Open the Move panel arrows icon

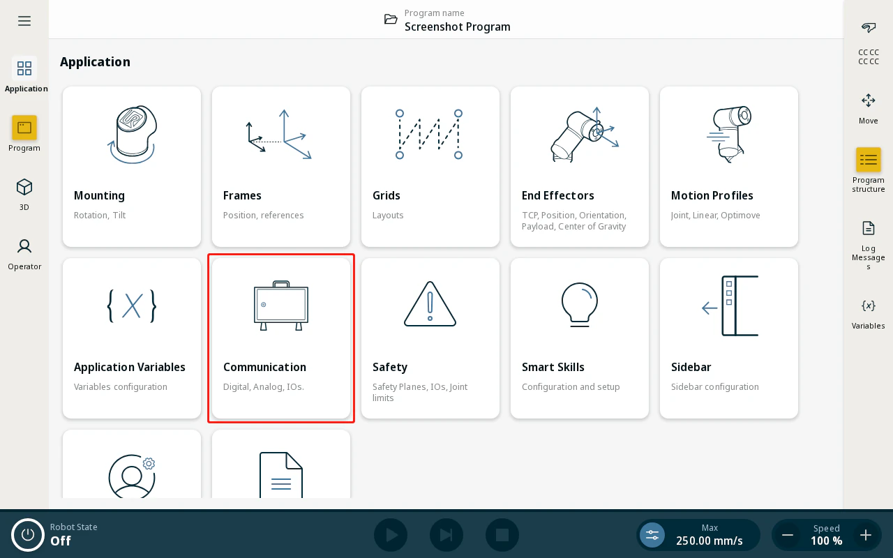click(869, 100)
